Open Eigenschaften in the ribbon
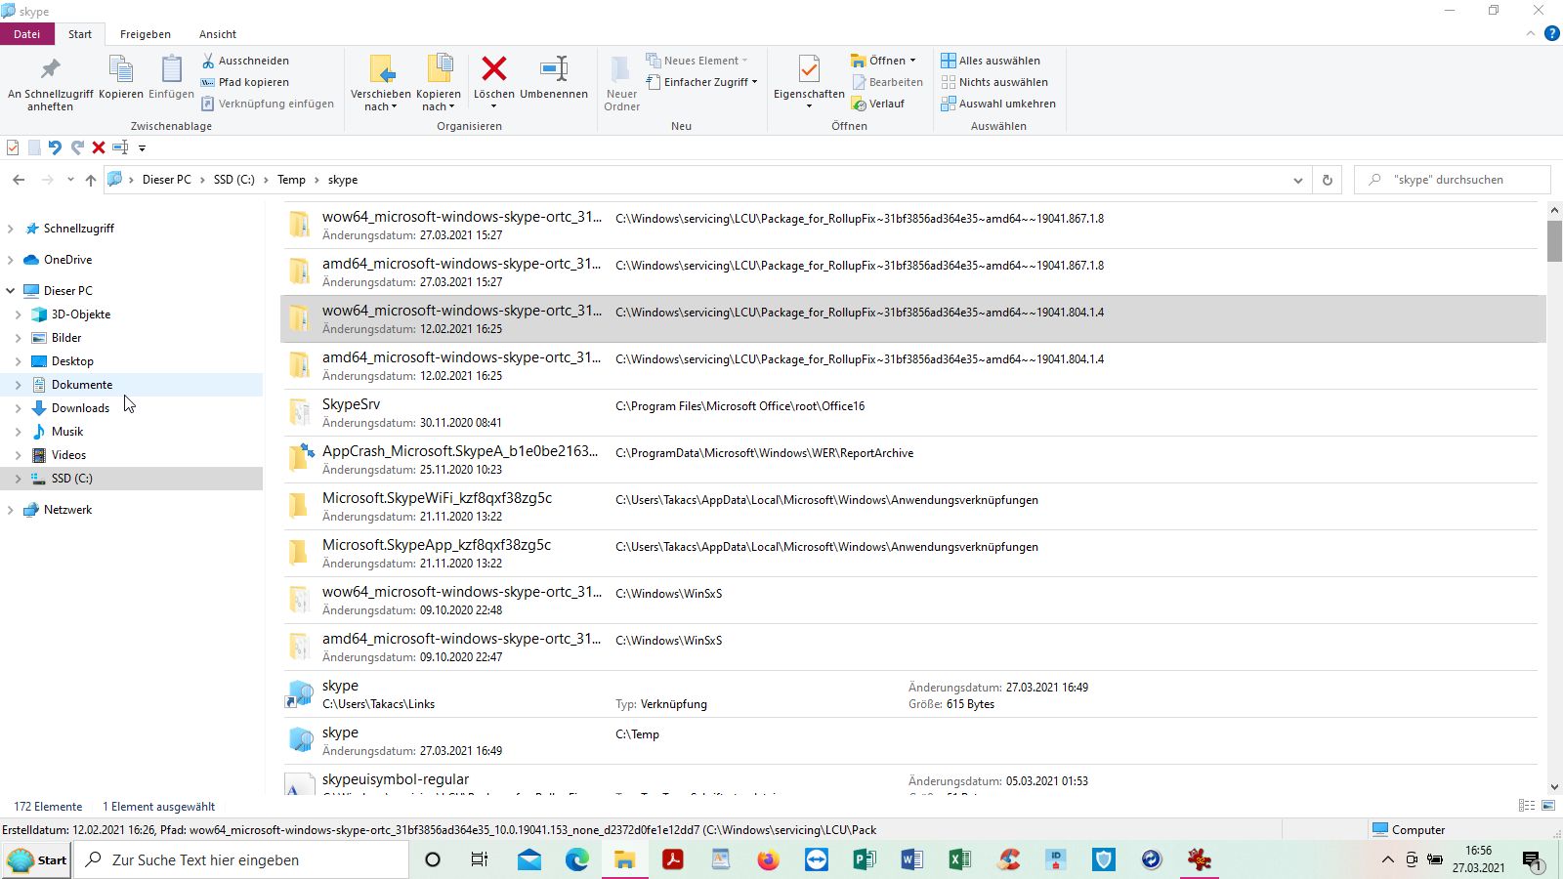Image resolution: width=1563 pixels, height=879 pixels. click(809, 83)
